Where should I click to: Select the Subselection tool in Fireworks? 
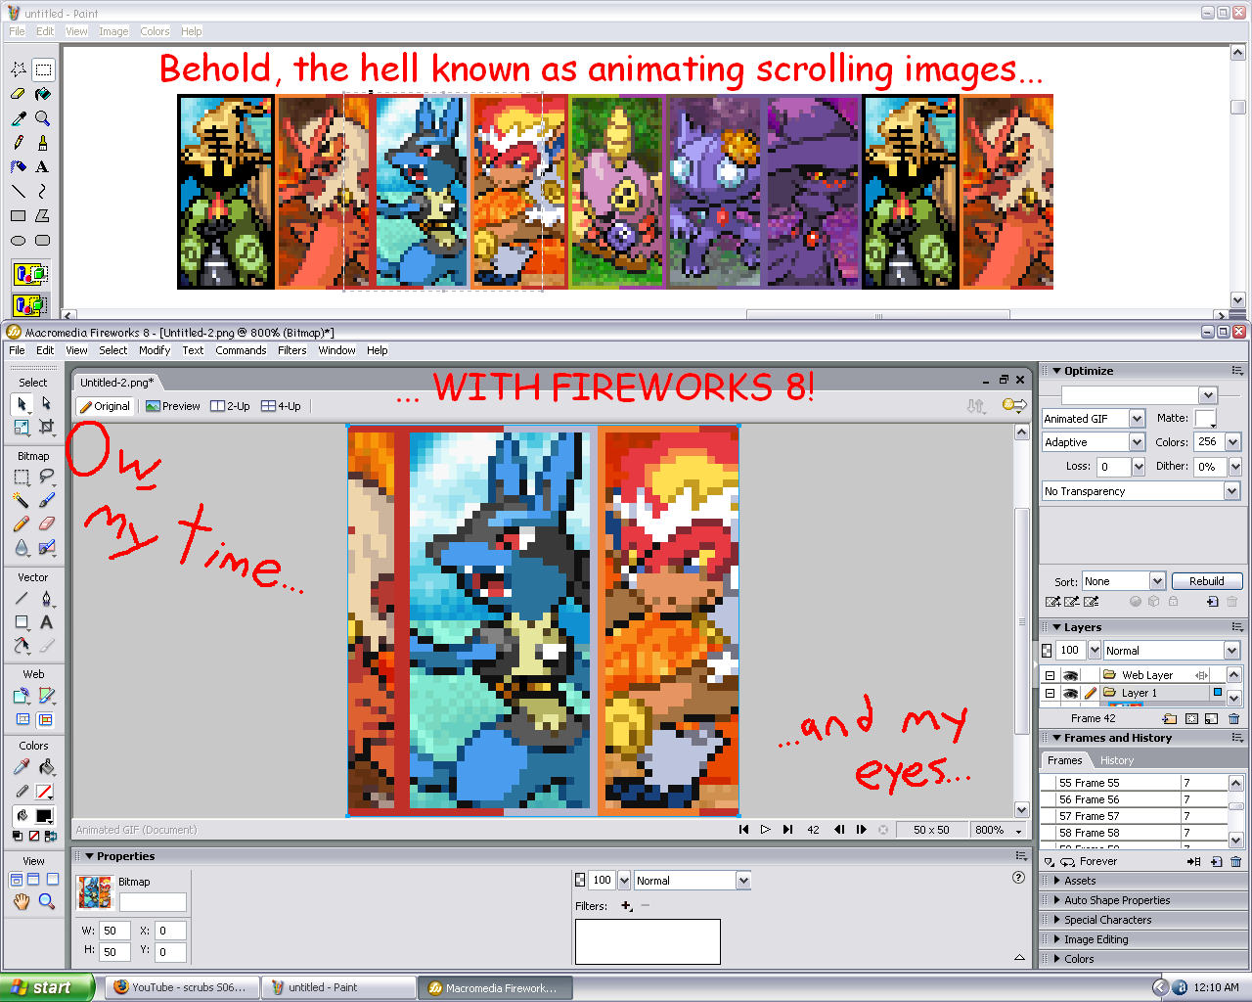point(46,404)
